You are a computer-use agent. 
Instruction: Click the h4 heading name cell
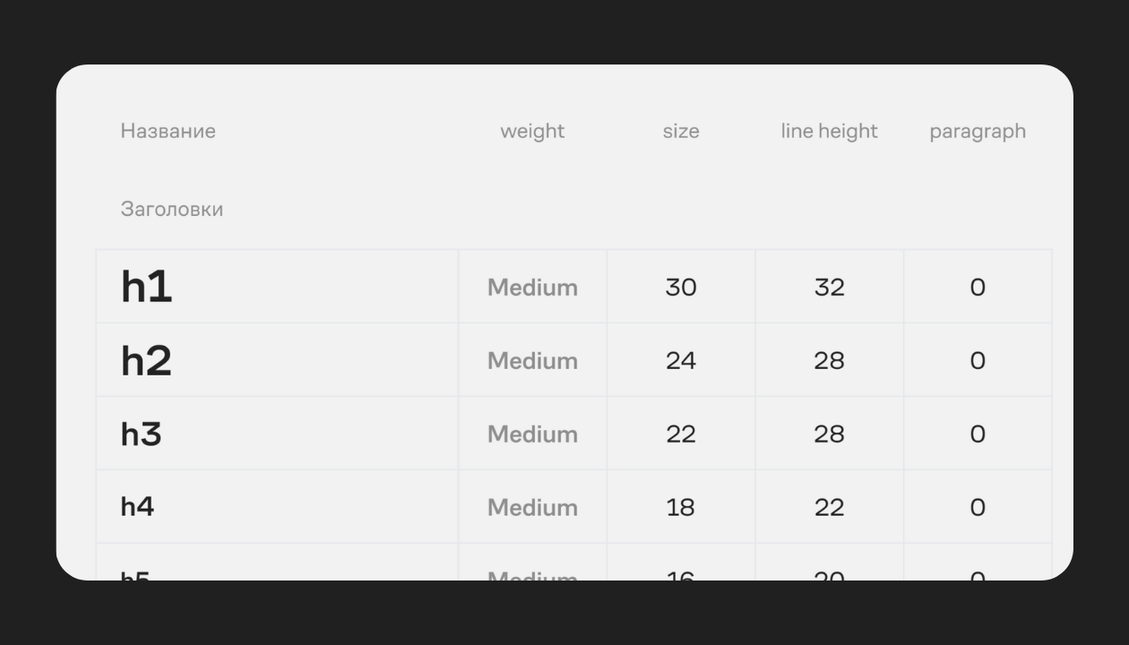[x=137, y=507]
